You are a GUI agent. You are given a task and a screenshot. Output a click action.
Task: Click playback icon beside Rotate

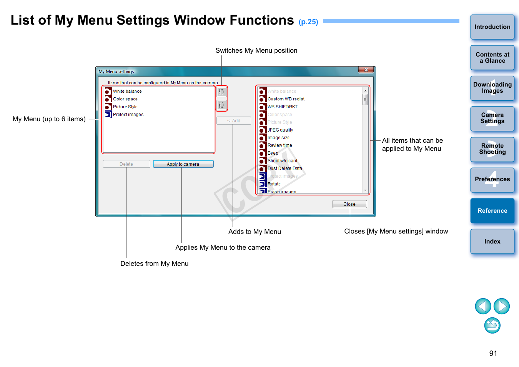(x=263, y=184)
